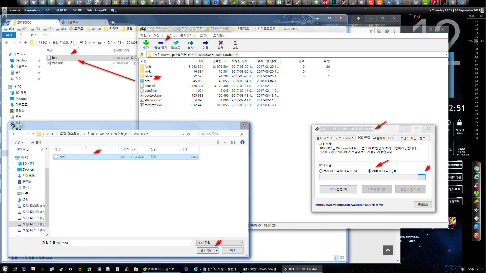Select Win10PE in the Explorer file list
486x273 pixels.
coord(58,63)
